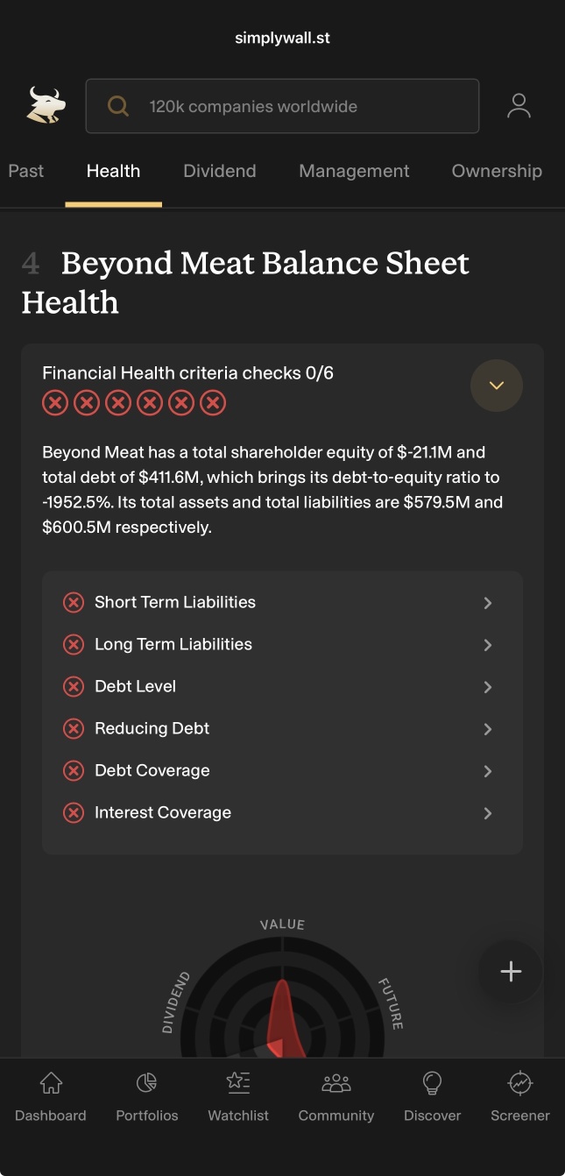Open the Ownership tab
The image size is (565, 1176).
coord(497,171)
